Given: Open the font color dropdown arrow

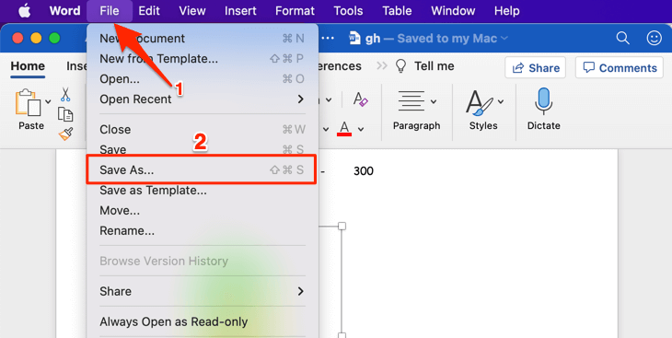Looking at the screenshot, I should pos(361,129).
